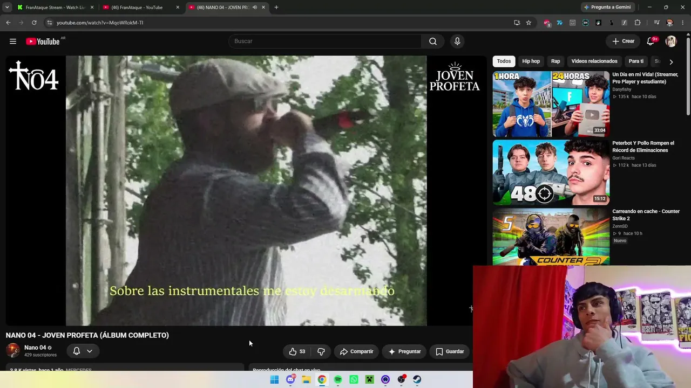691x388 pixels.
Task: Select the Todos filter chip
Action: coord(504,61)
